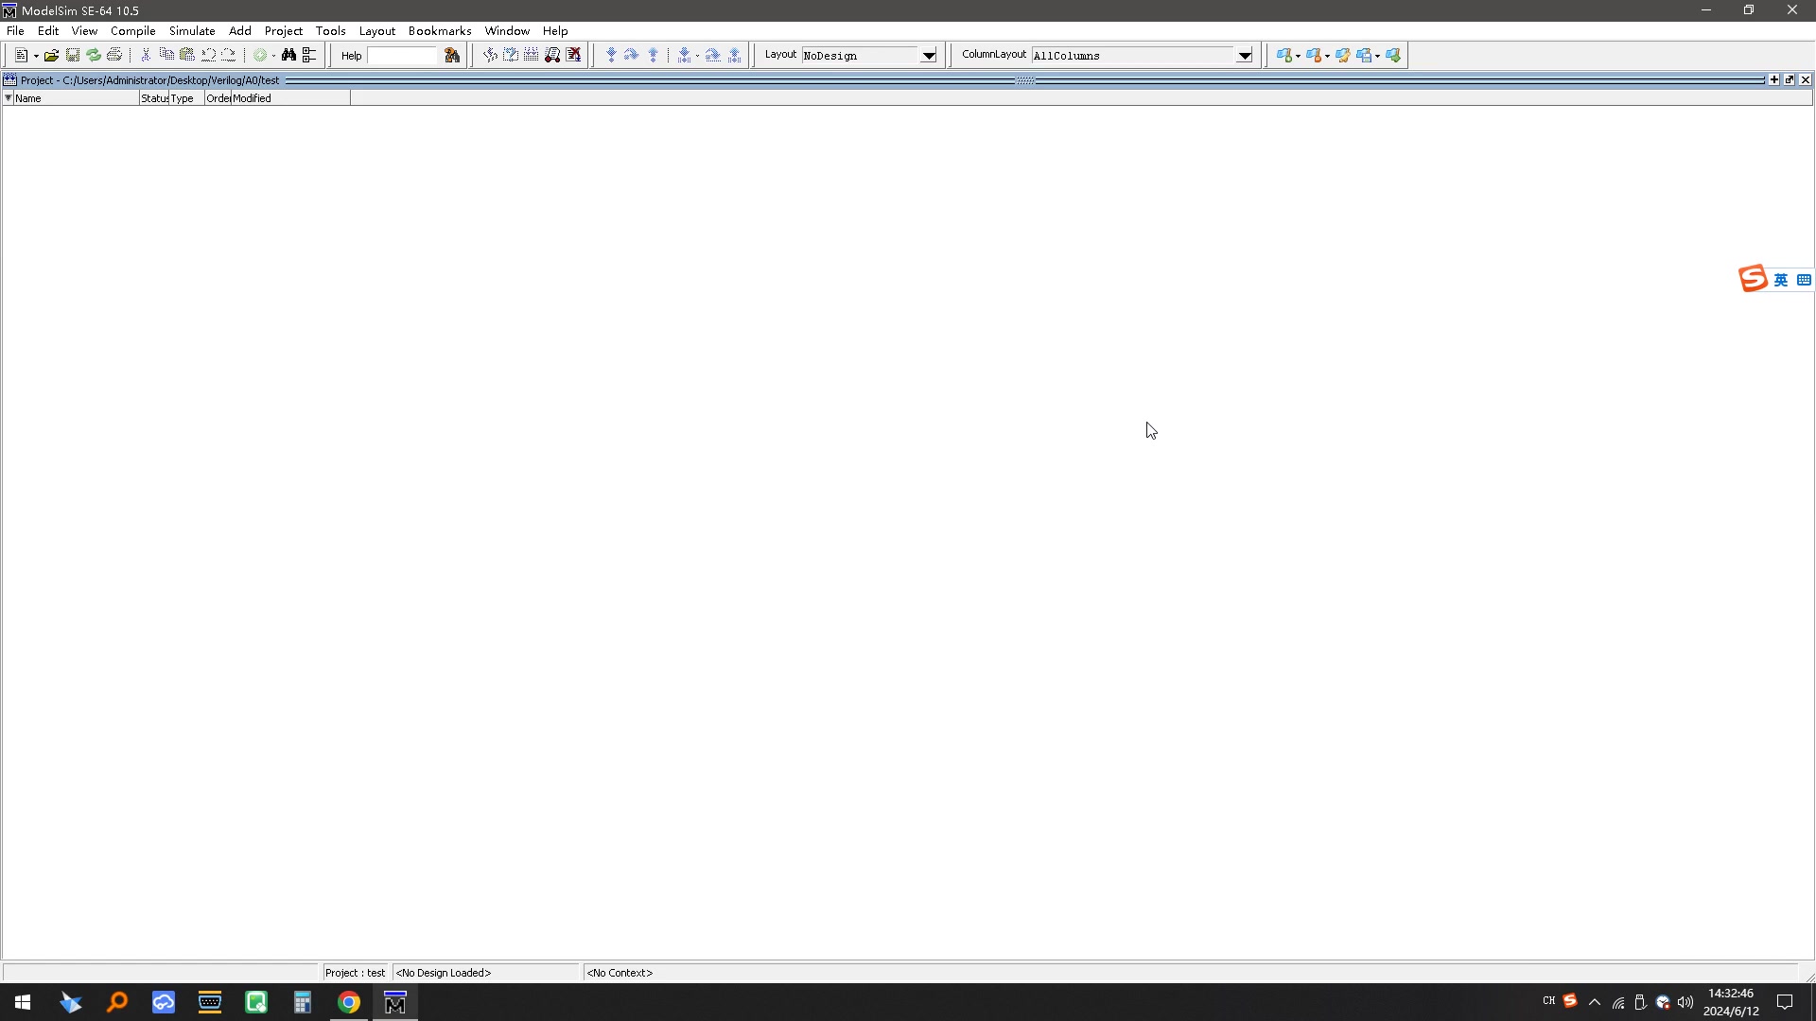Click the Collapse All tree icon
Viewport: 1816px width, 1021px height.
309,56
